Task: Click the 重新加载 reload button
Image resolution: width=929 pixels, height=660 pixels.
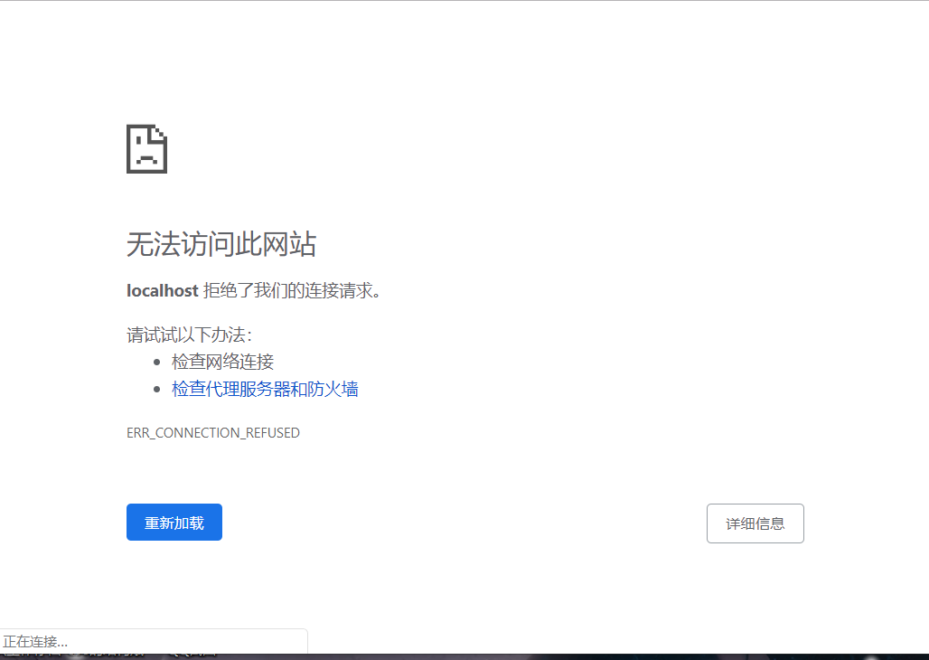Action: coord(174,522)
